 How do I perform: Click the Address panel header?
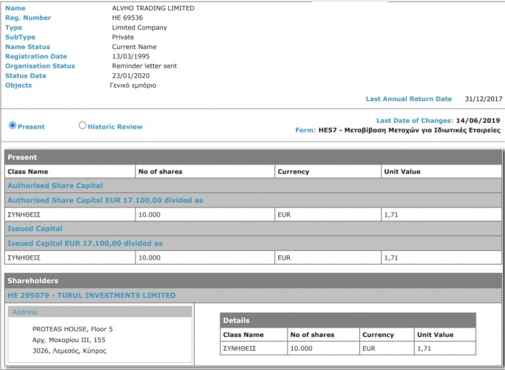tap(100, 312)
